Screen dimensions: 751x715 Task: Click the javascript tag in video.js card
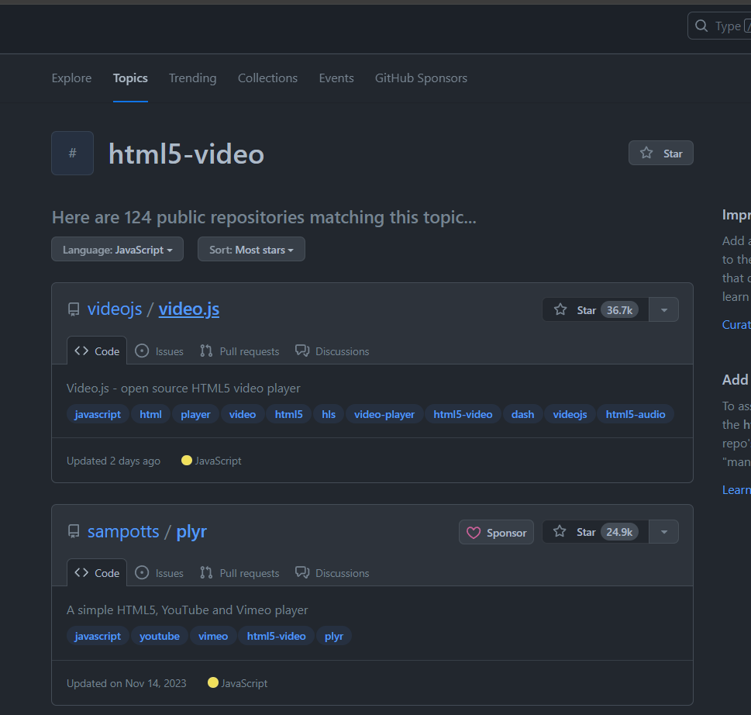(x=98, y=414)
